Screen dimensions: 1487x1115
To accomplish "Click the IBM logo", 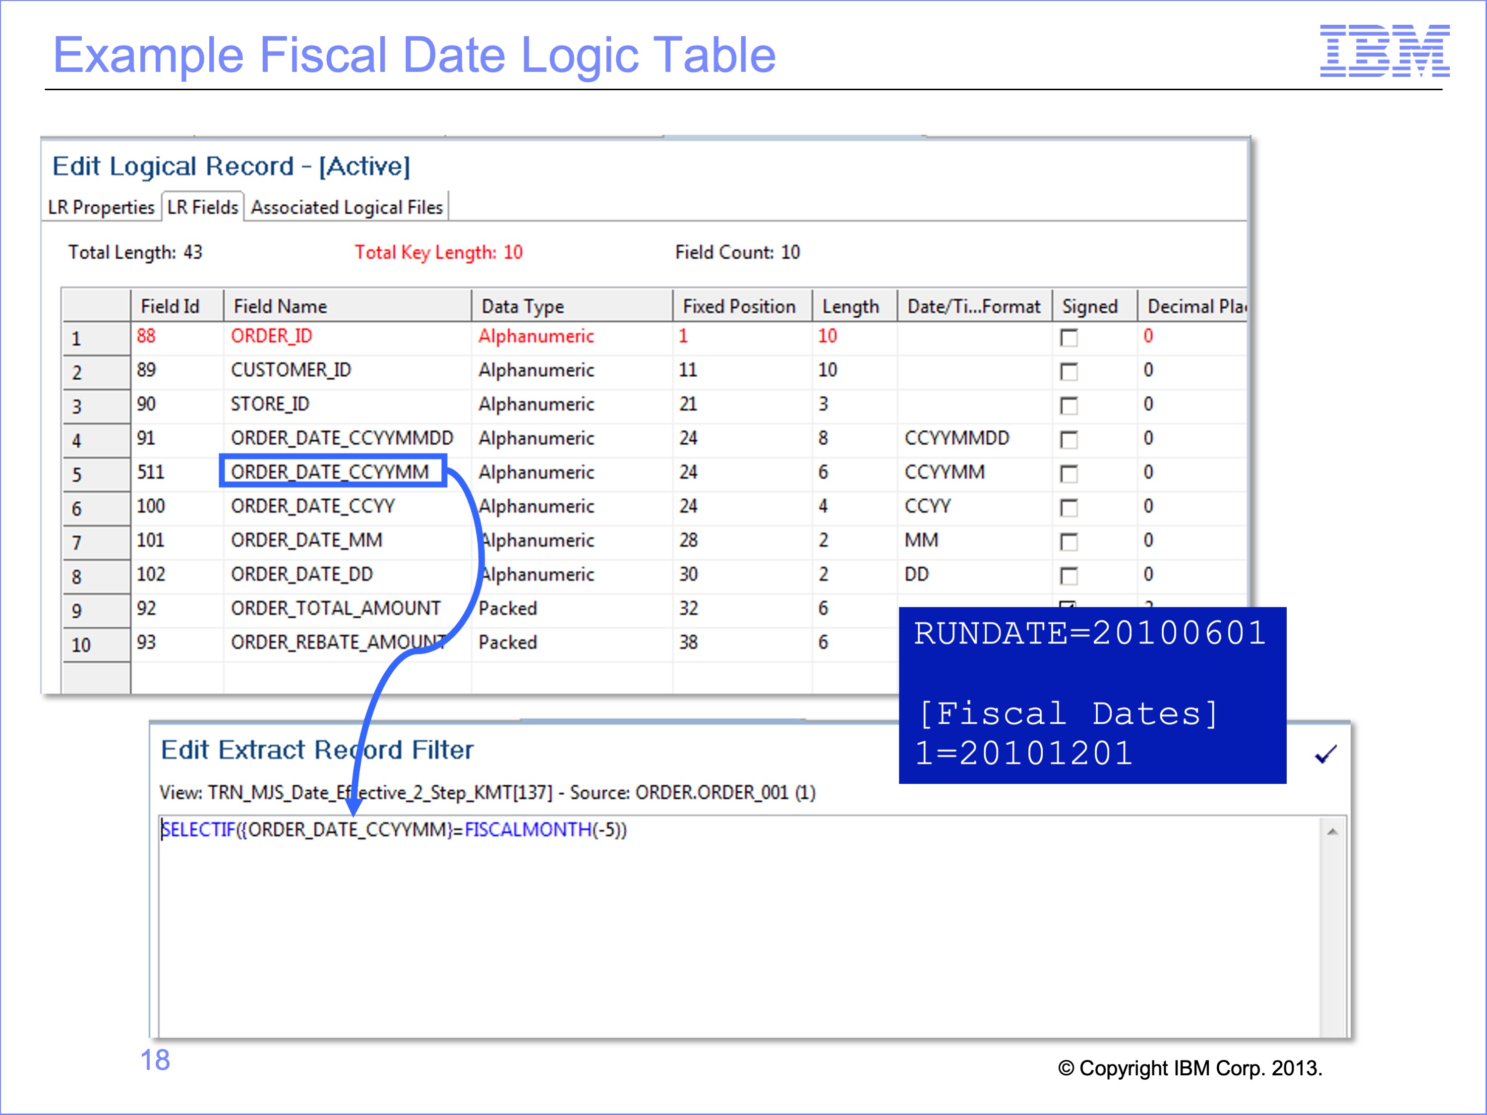I will coord(1384,51).
